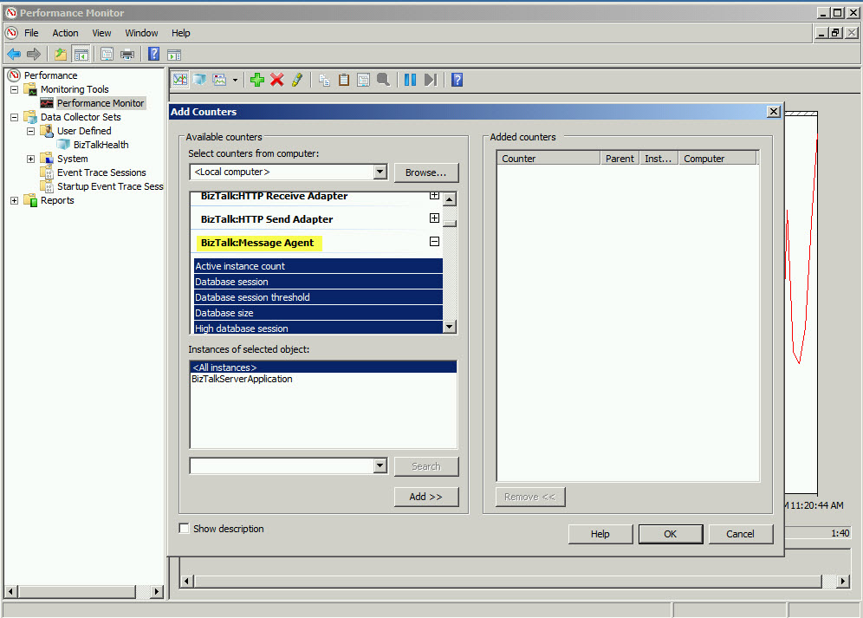Viewport: 863px width, 618px height.
Task: Select the Database session threshold counter
Action: (x=318, y=297)
